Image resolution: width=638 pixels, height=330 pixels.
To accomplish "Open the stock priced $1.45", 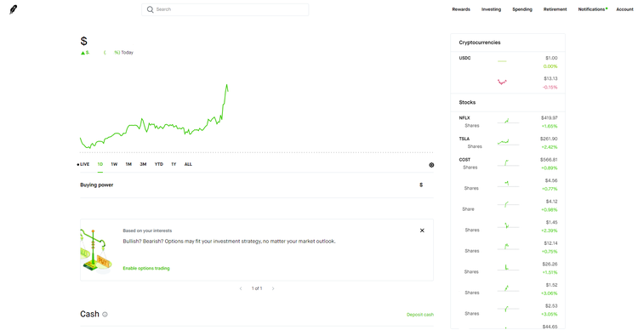I will [508, 226].
